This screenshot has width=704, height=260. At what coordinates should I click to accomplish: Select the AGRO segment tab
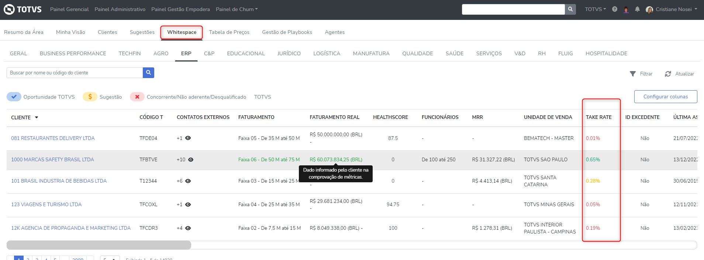tap(161, 53)
